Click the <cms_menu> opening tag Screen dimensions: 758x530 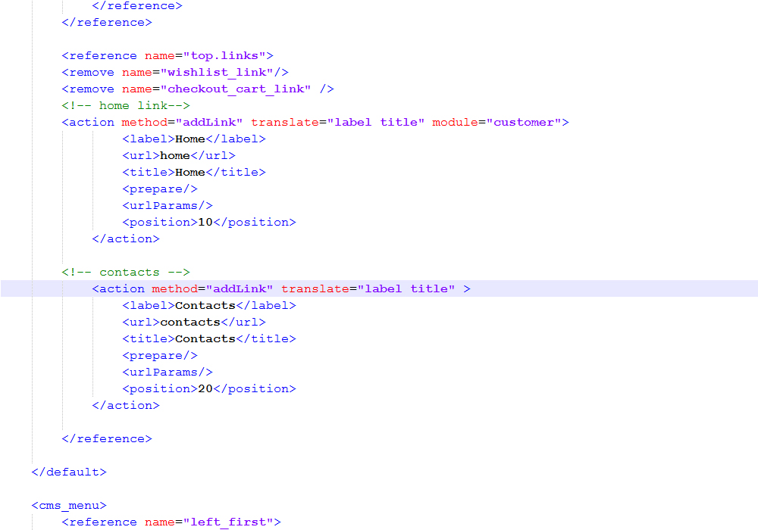[69, 505]
